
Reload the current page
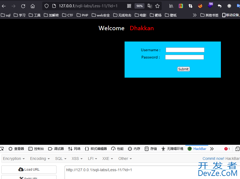pos(23,6)
